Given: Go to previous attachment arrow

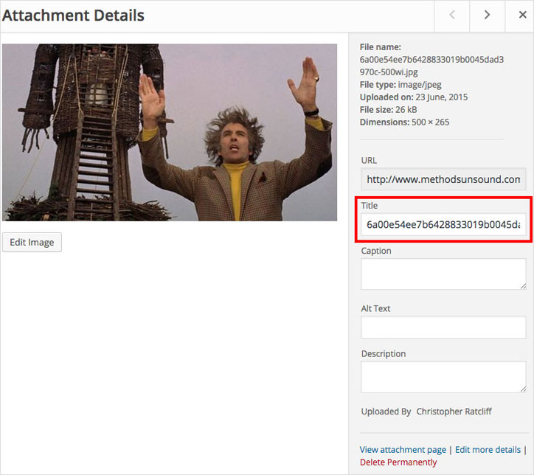Looking at the screenshot, I should point(452,15).
